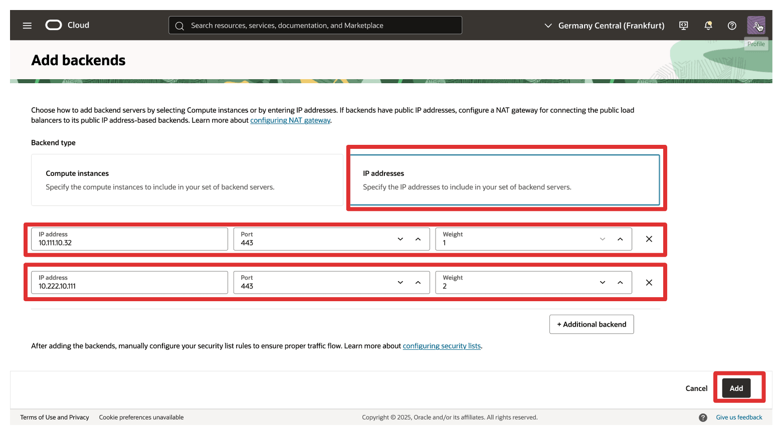This screenshot has width=782, height=435.
Task: Expand the Germany Central (Frankfurt) region selector
Action: 604,25
